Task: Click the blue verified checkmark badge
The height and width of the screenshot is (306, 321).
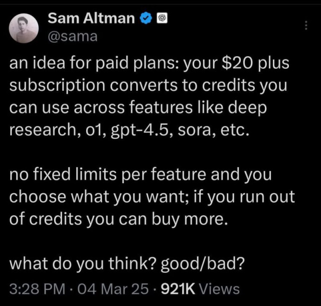Action: (x=146, y=18)
